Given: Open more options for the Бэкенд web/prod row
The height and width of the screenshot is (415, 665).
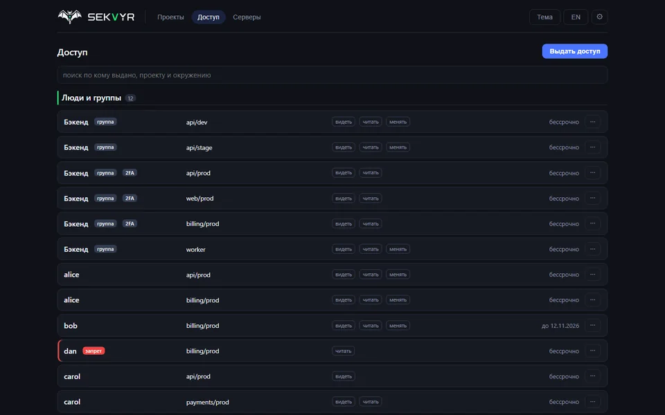Looking at the screenshot, I should click(x=592, y=199).
